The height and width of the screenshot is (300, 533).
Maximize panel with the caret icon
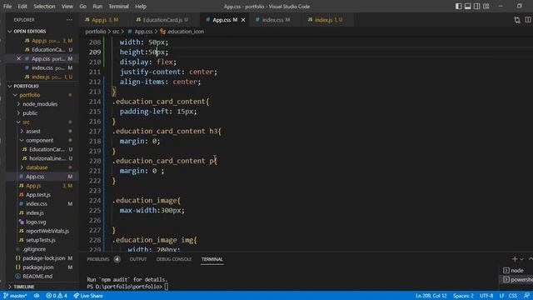coord(531,259)
